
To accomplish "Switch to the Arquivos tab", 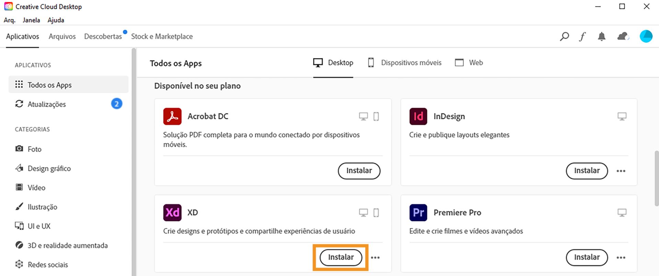I will 62,36.
